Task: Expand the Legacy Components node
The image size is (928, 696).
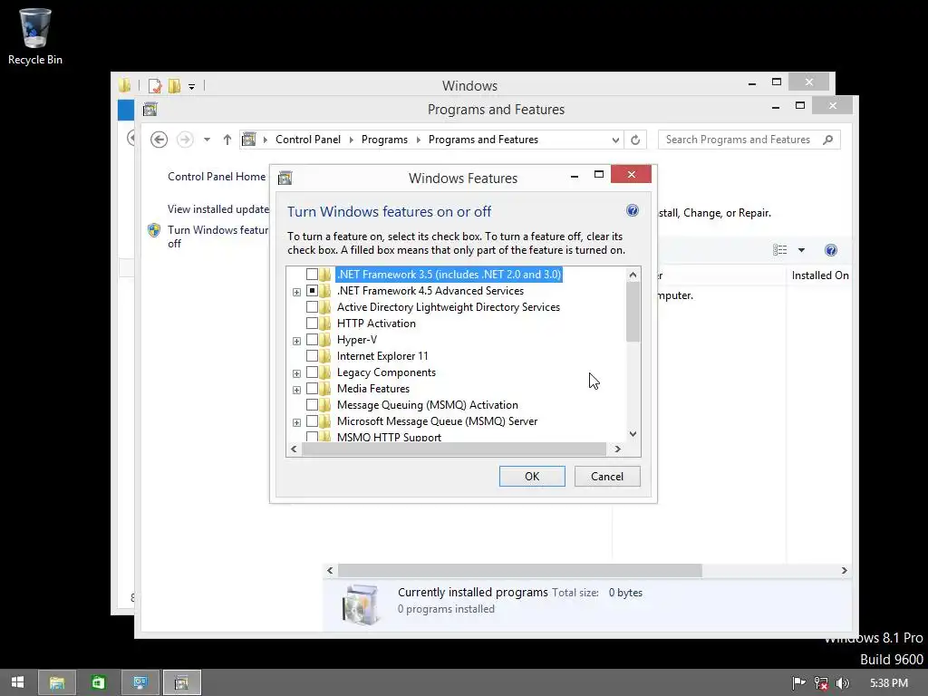Action: (296, 373)
